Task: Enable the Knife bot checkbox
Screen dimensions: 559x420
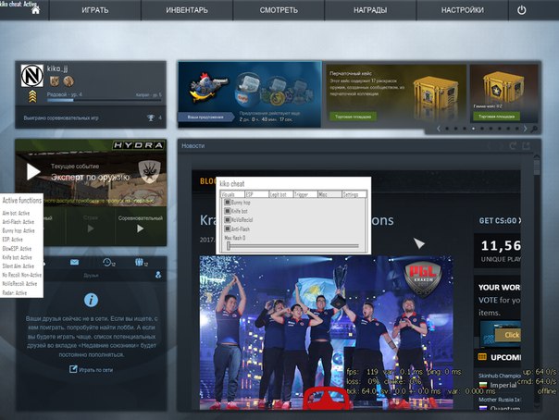Action: tap(228, 212)
